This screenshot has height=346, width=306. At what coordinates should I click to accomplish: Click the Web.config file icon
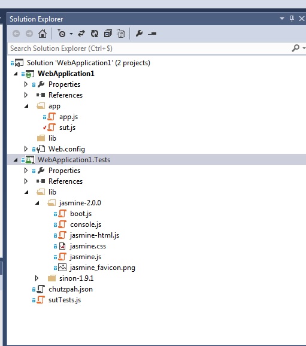pyautogui.click(x=41, y=149)
